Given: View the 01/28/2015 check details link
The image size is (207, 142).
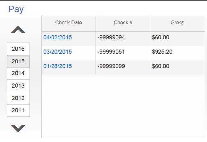Looking at the screenshot, I should click(x=58, y=67).
